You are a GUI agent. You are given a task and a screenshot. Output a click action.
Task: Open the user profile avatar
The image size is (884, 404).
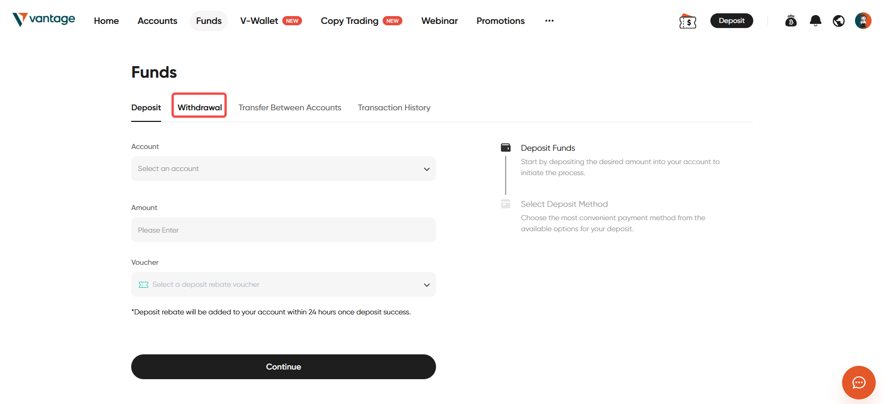(x=863, y=21)
